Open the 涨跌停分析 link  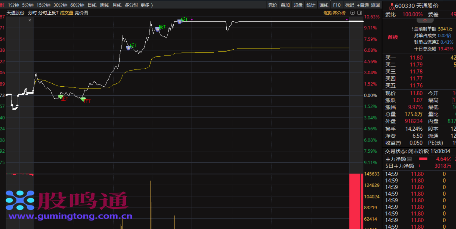point(334,13)
